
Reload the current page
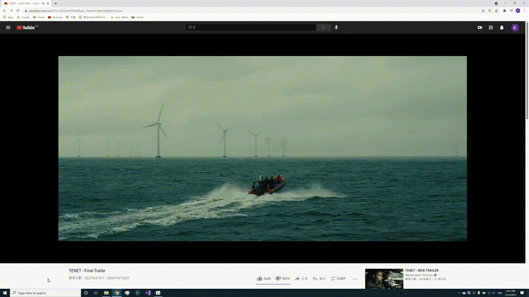pyautogui.click(x=18, y=11)
